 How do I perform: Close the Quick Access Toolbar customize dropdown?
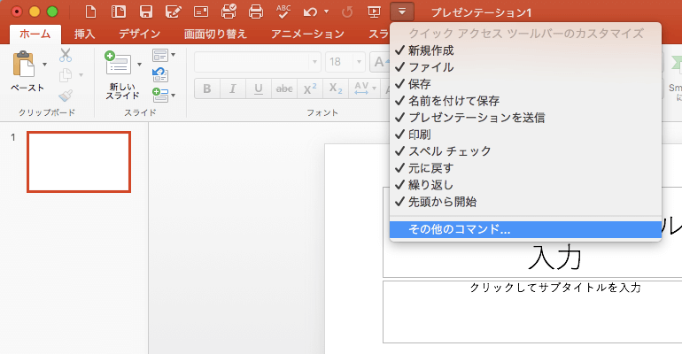tap(402, 12)
